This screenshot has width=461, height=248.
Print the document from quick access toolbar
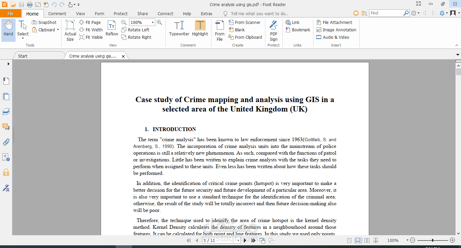coord(29,5)
